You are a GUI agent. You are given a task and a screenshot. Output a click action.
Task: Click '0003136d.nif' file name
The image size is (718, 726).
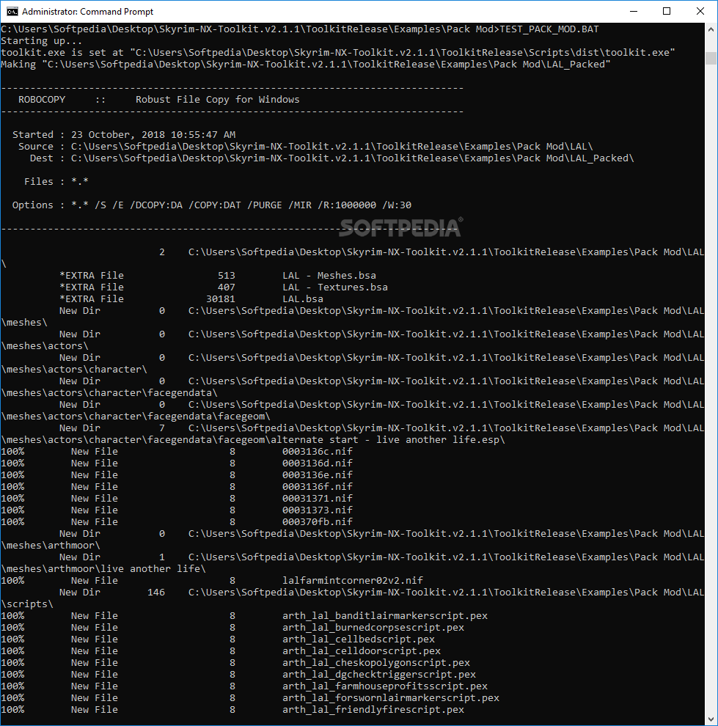(317, 463)
